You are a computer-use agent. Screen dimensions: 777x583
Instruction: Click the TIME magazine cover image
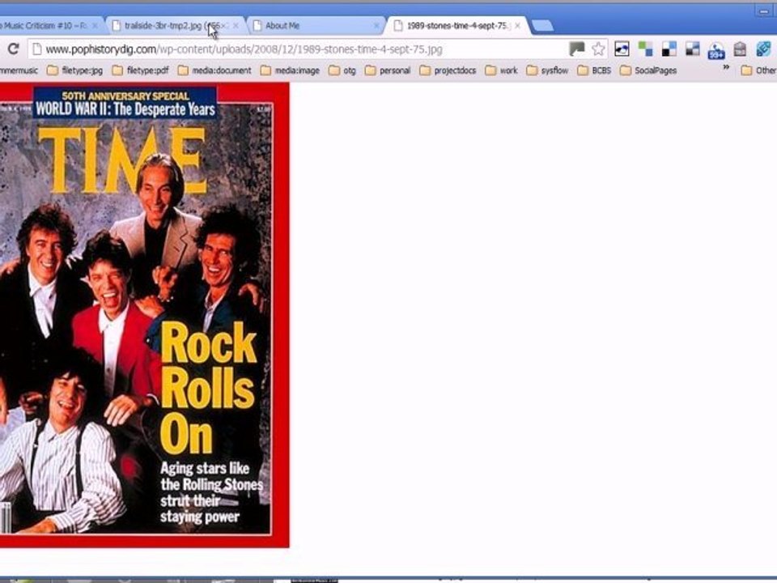coord(144,315)
